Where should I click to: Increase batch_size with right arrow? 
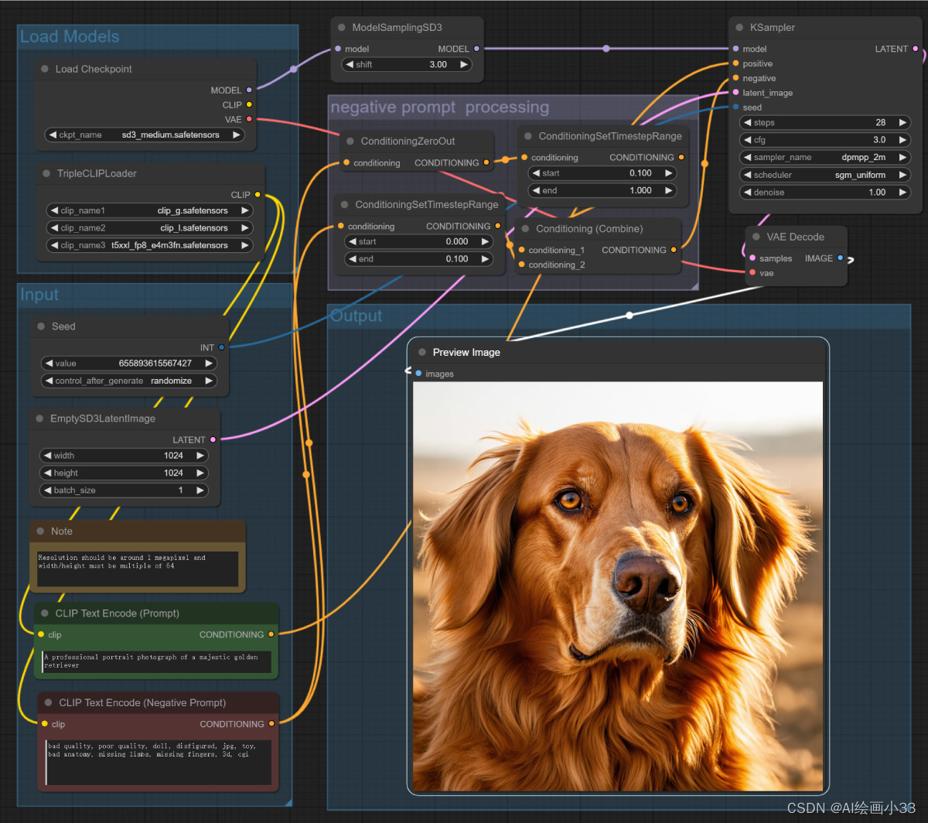click(200, 490)
